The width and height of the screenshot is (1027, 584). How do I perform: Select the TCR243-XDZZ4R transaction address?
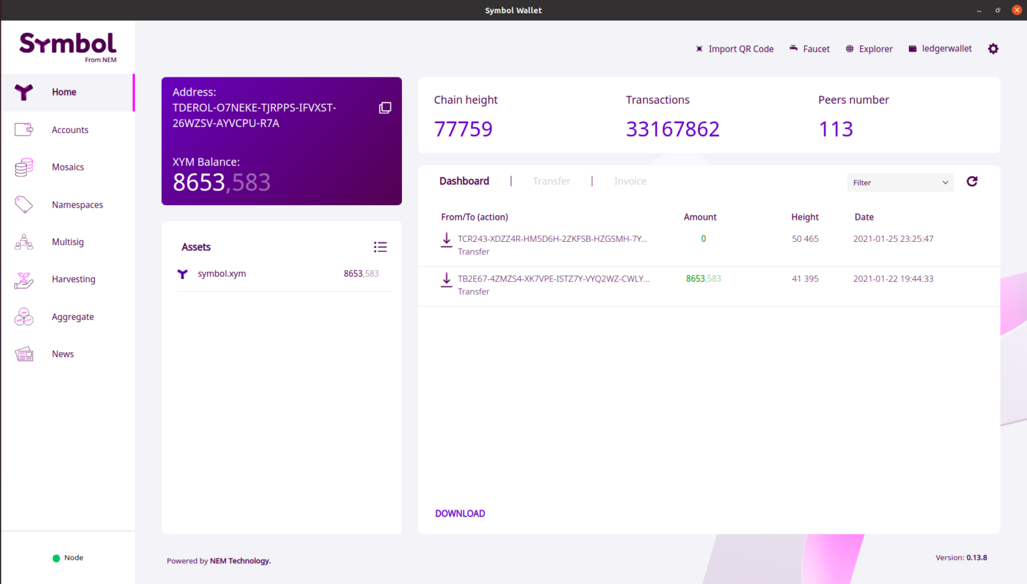coord(552,239)
